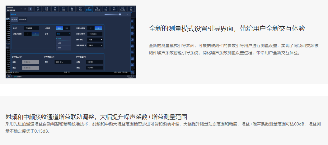Click the eye-shaped display toolbar icon

point(114,8)
